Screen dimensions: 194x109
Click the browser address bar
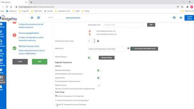[x=95, y=7]
